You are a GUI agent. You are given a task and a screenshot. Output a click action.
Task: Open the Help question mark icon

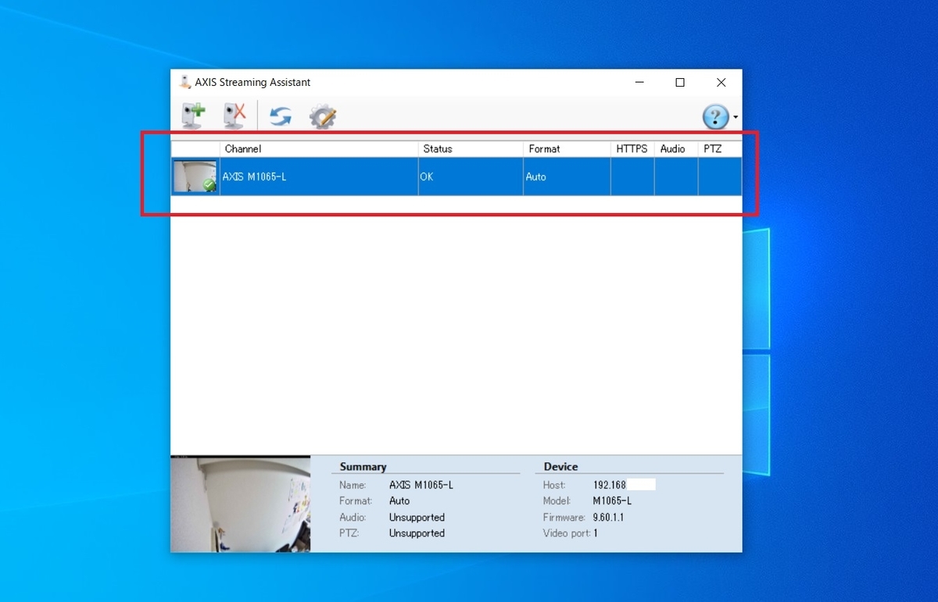tap(715, 116)
